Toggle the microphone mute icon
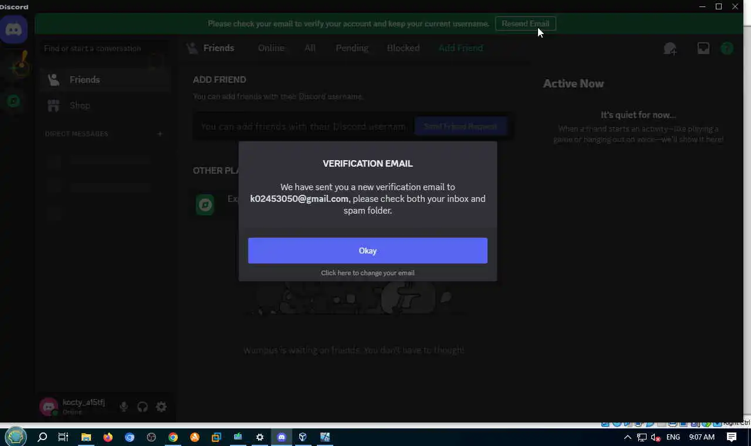 tap(124, 407)
